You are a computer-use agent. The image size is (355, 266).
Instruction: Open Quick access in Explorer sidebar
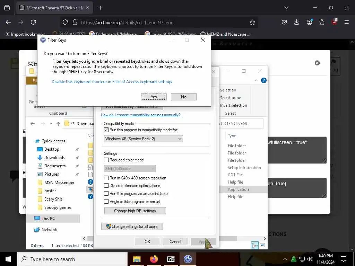coord(53,141)
